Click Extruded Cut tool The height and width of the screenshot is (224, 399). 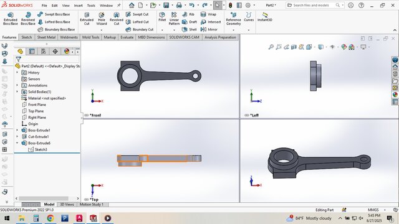pyautogui.click(x=87, y=18)
